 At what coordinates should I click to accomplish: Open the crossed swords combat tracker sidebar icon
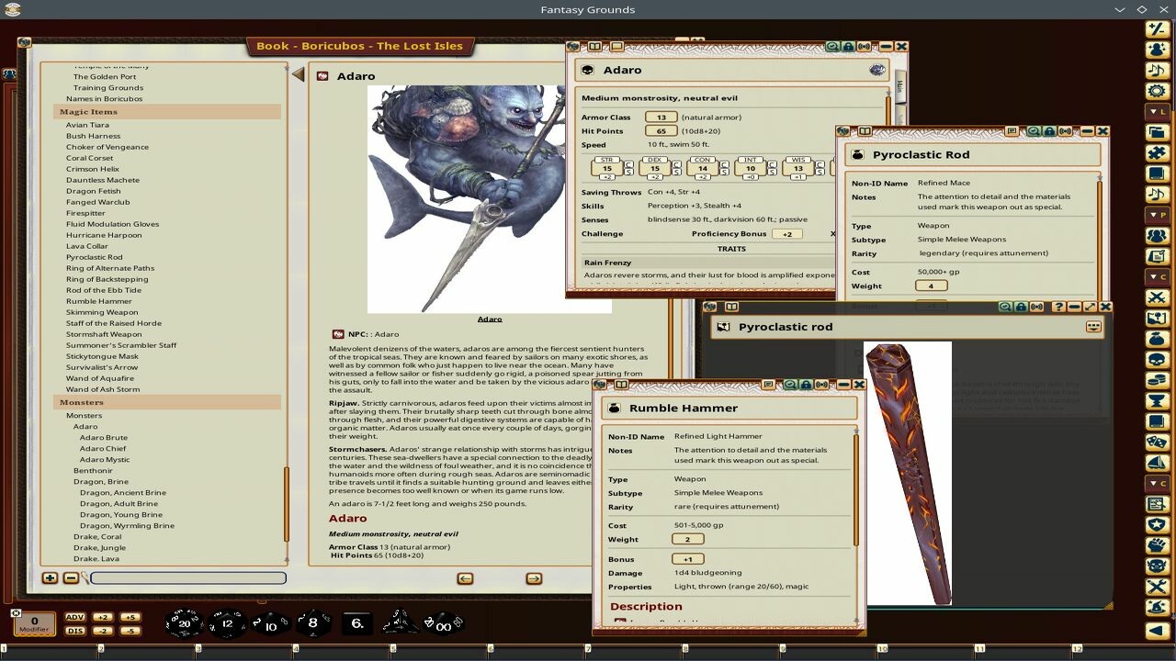(1157, 297)
